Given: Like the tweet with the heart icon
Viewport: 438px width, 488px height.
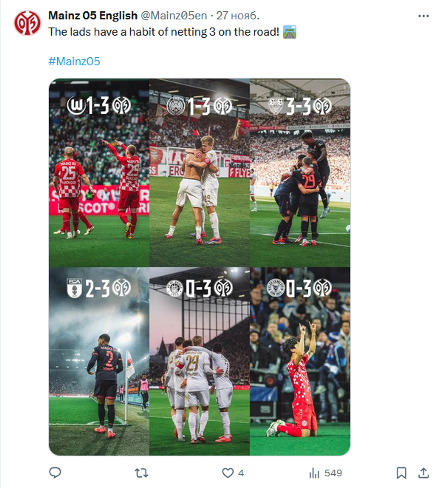Looking at the screenshot, I should [x=228, y=473].
